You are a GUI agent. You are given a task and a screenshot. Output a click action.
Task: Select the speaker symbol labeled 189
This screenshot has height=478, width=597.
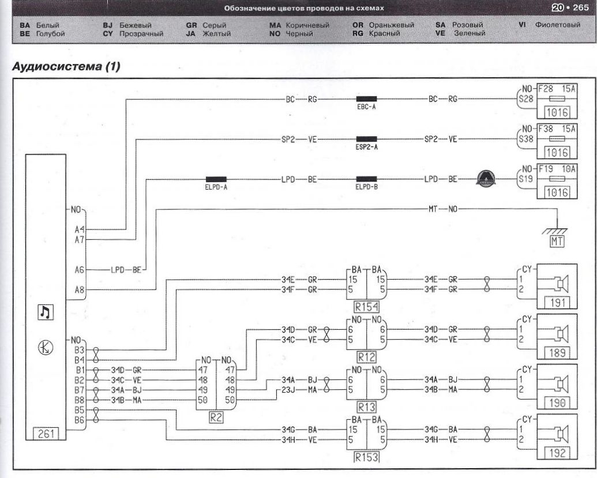pyautogui.click(x=560, y=333)
